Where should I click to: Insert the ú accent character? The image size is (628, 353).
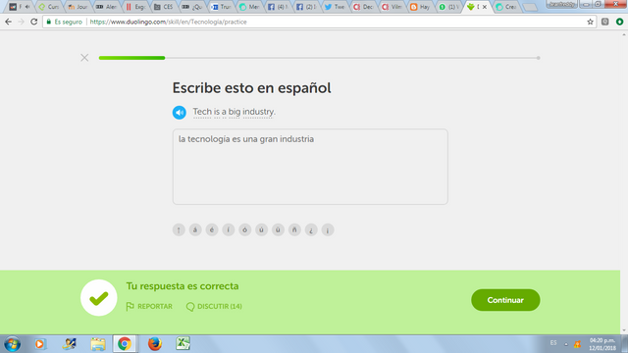click(x=262, y=229)
